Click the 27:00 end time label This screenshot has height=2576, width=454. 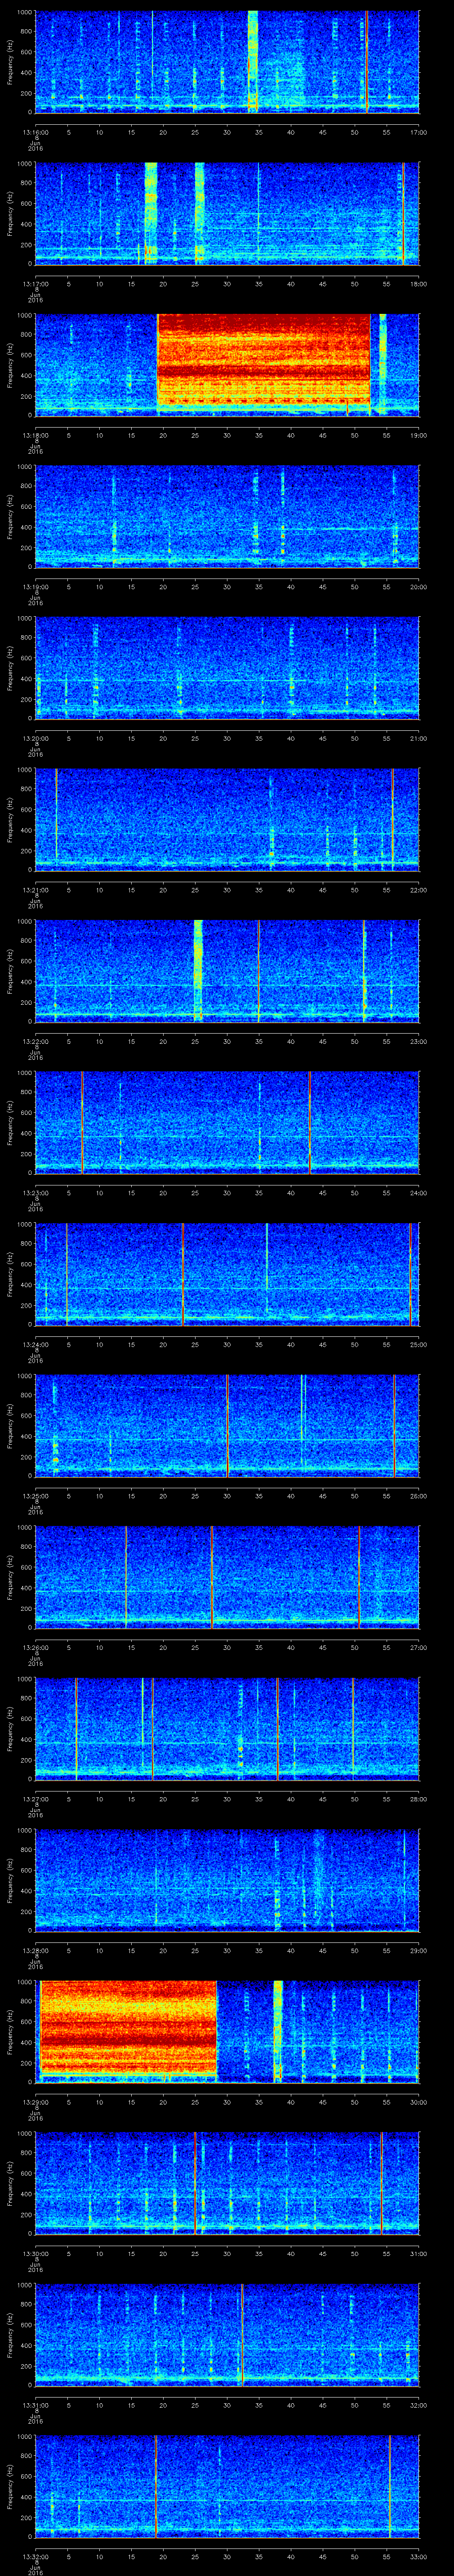pos(418,1647)
